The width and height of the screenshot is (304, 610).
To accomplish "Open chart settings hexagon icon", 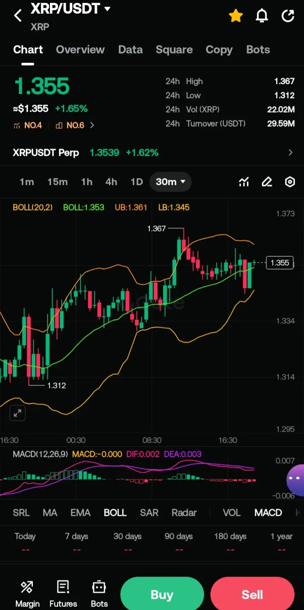I will tap(290, 182).
